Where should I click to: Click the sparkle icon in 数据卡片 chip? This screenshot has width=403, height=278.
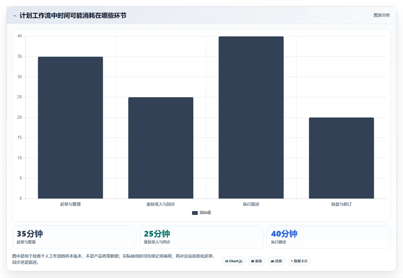pyautogui.click(x=292, y=261)
